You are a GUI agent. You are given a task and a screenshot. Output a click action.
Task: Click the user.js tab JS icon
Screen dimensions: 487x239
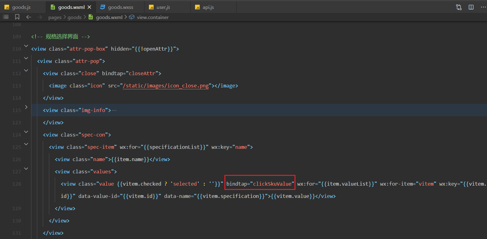point(151,7)
